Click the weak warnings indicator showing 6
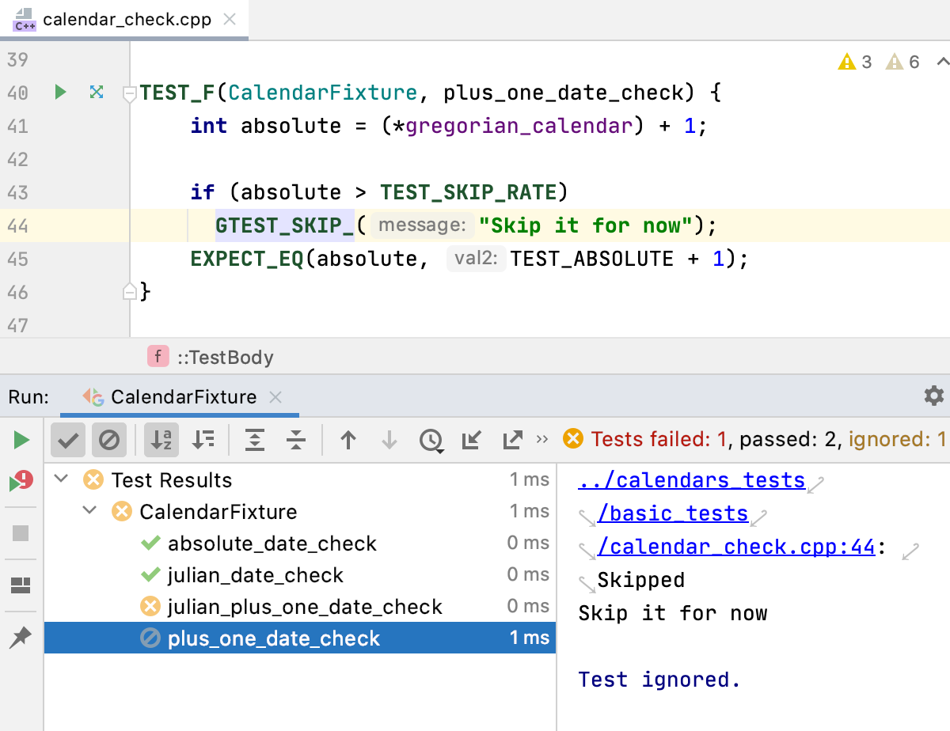950x731 pixels. [902, 62]
